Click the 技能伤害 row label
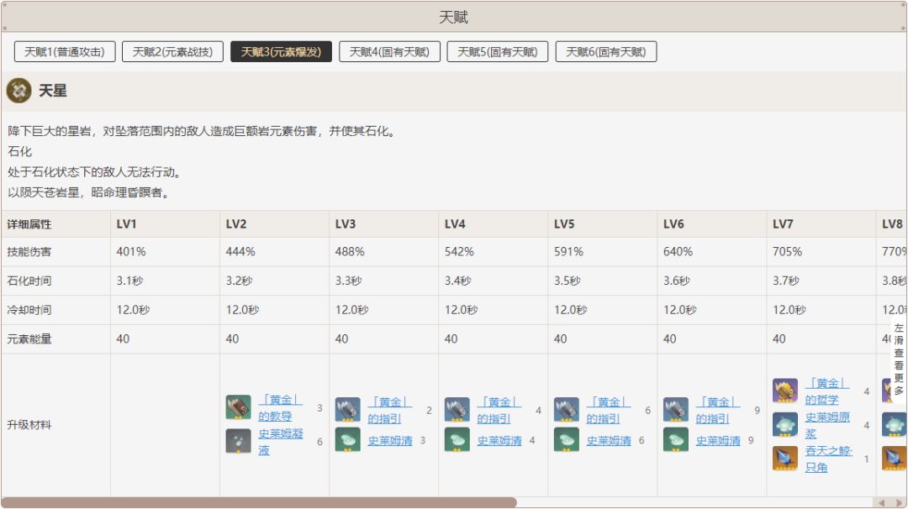Viewport: 908px width, 509px height. tap(29, 252)
